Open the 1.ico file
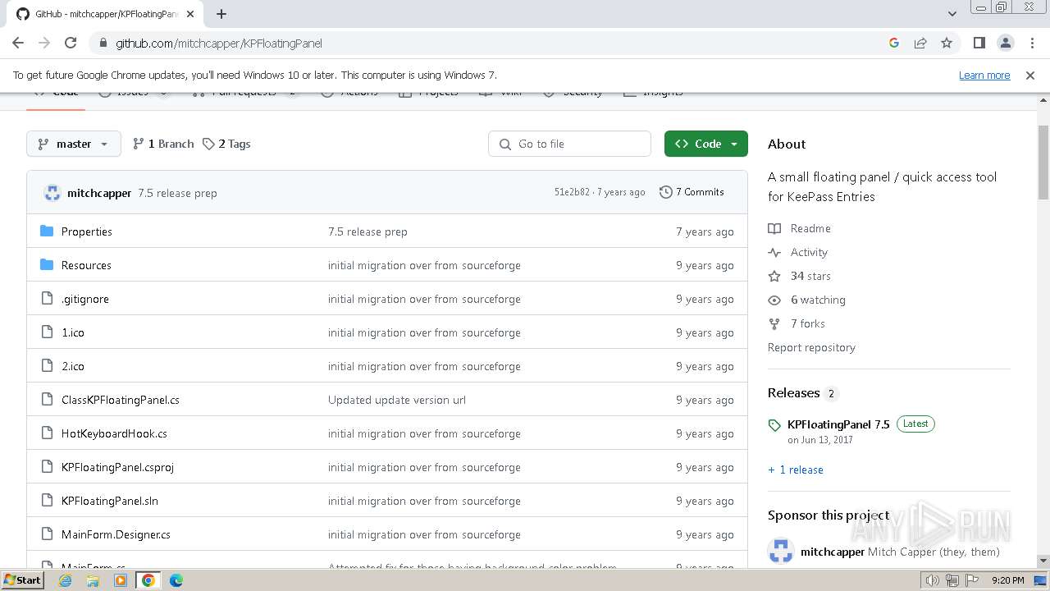Viewport: 1050px width, 591px height. click(73, 332)
